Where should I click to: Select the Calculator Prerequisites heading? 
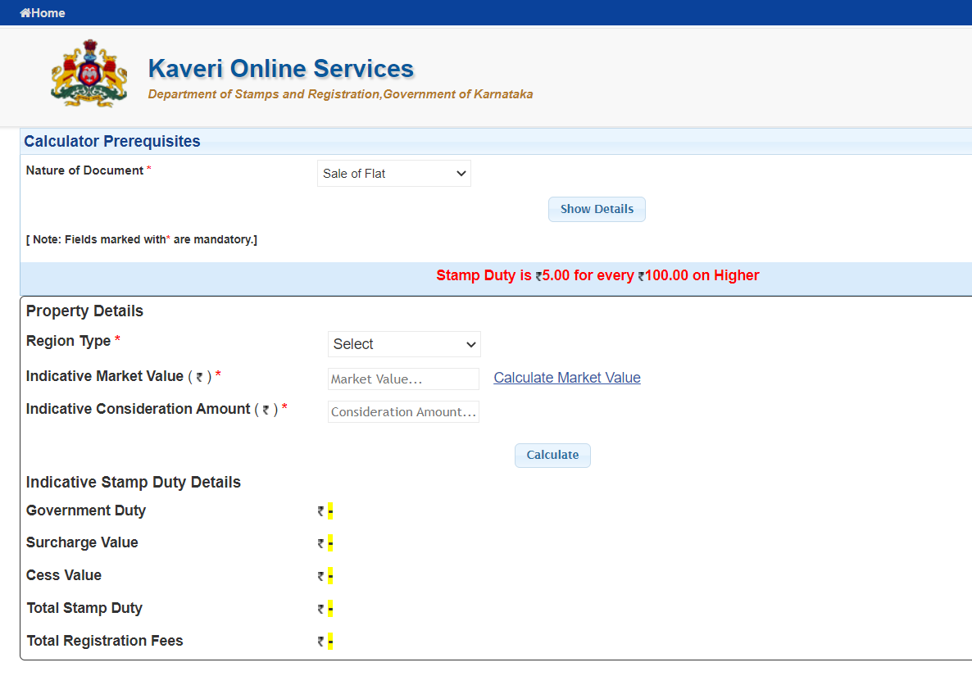click(x=112, y=141)
